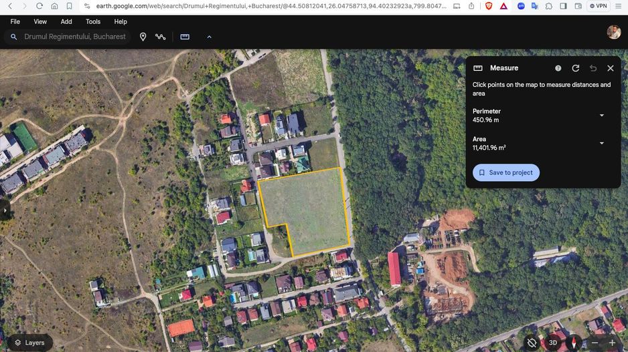Select the Add placemark pin tool
The height and width of the screenshot is (352, 628).
pos(143,37)
